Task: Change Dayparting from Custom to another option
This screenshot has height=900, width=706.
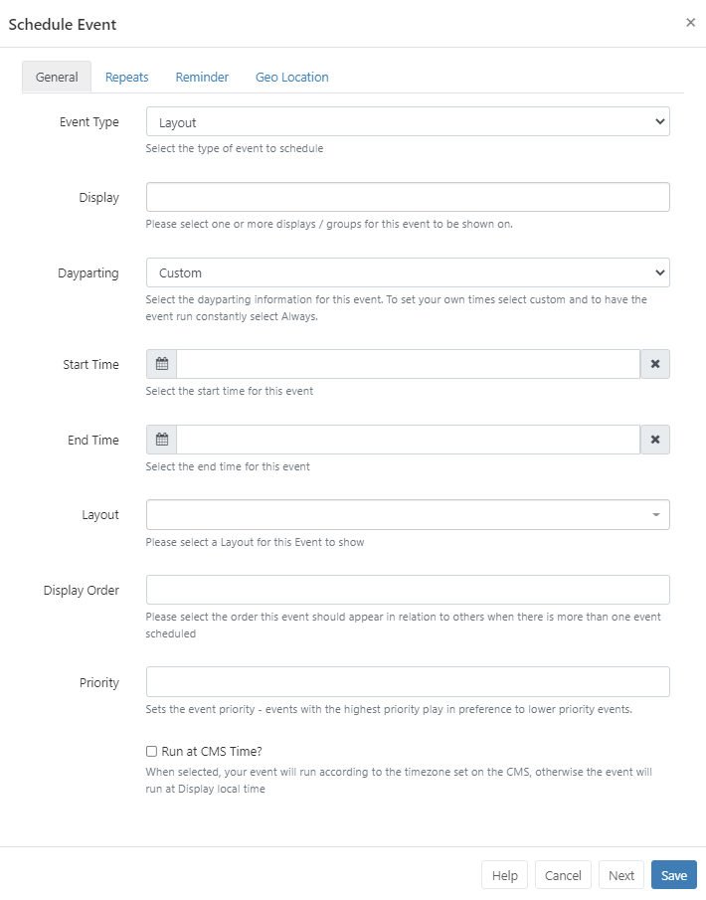Action: click(x=408, y=271)
